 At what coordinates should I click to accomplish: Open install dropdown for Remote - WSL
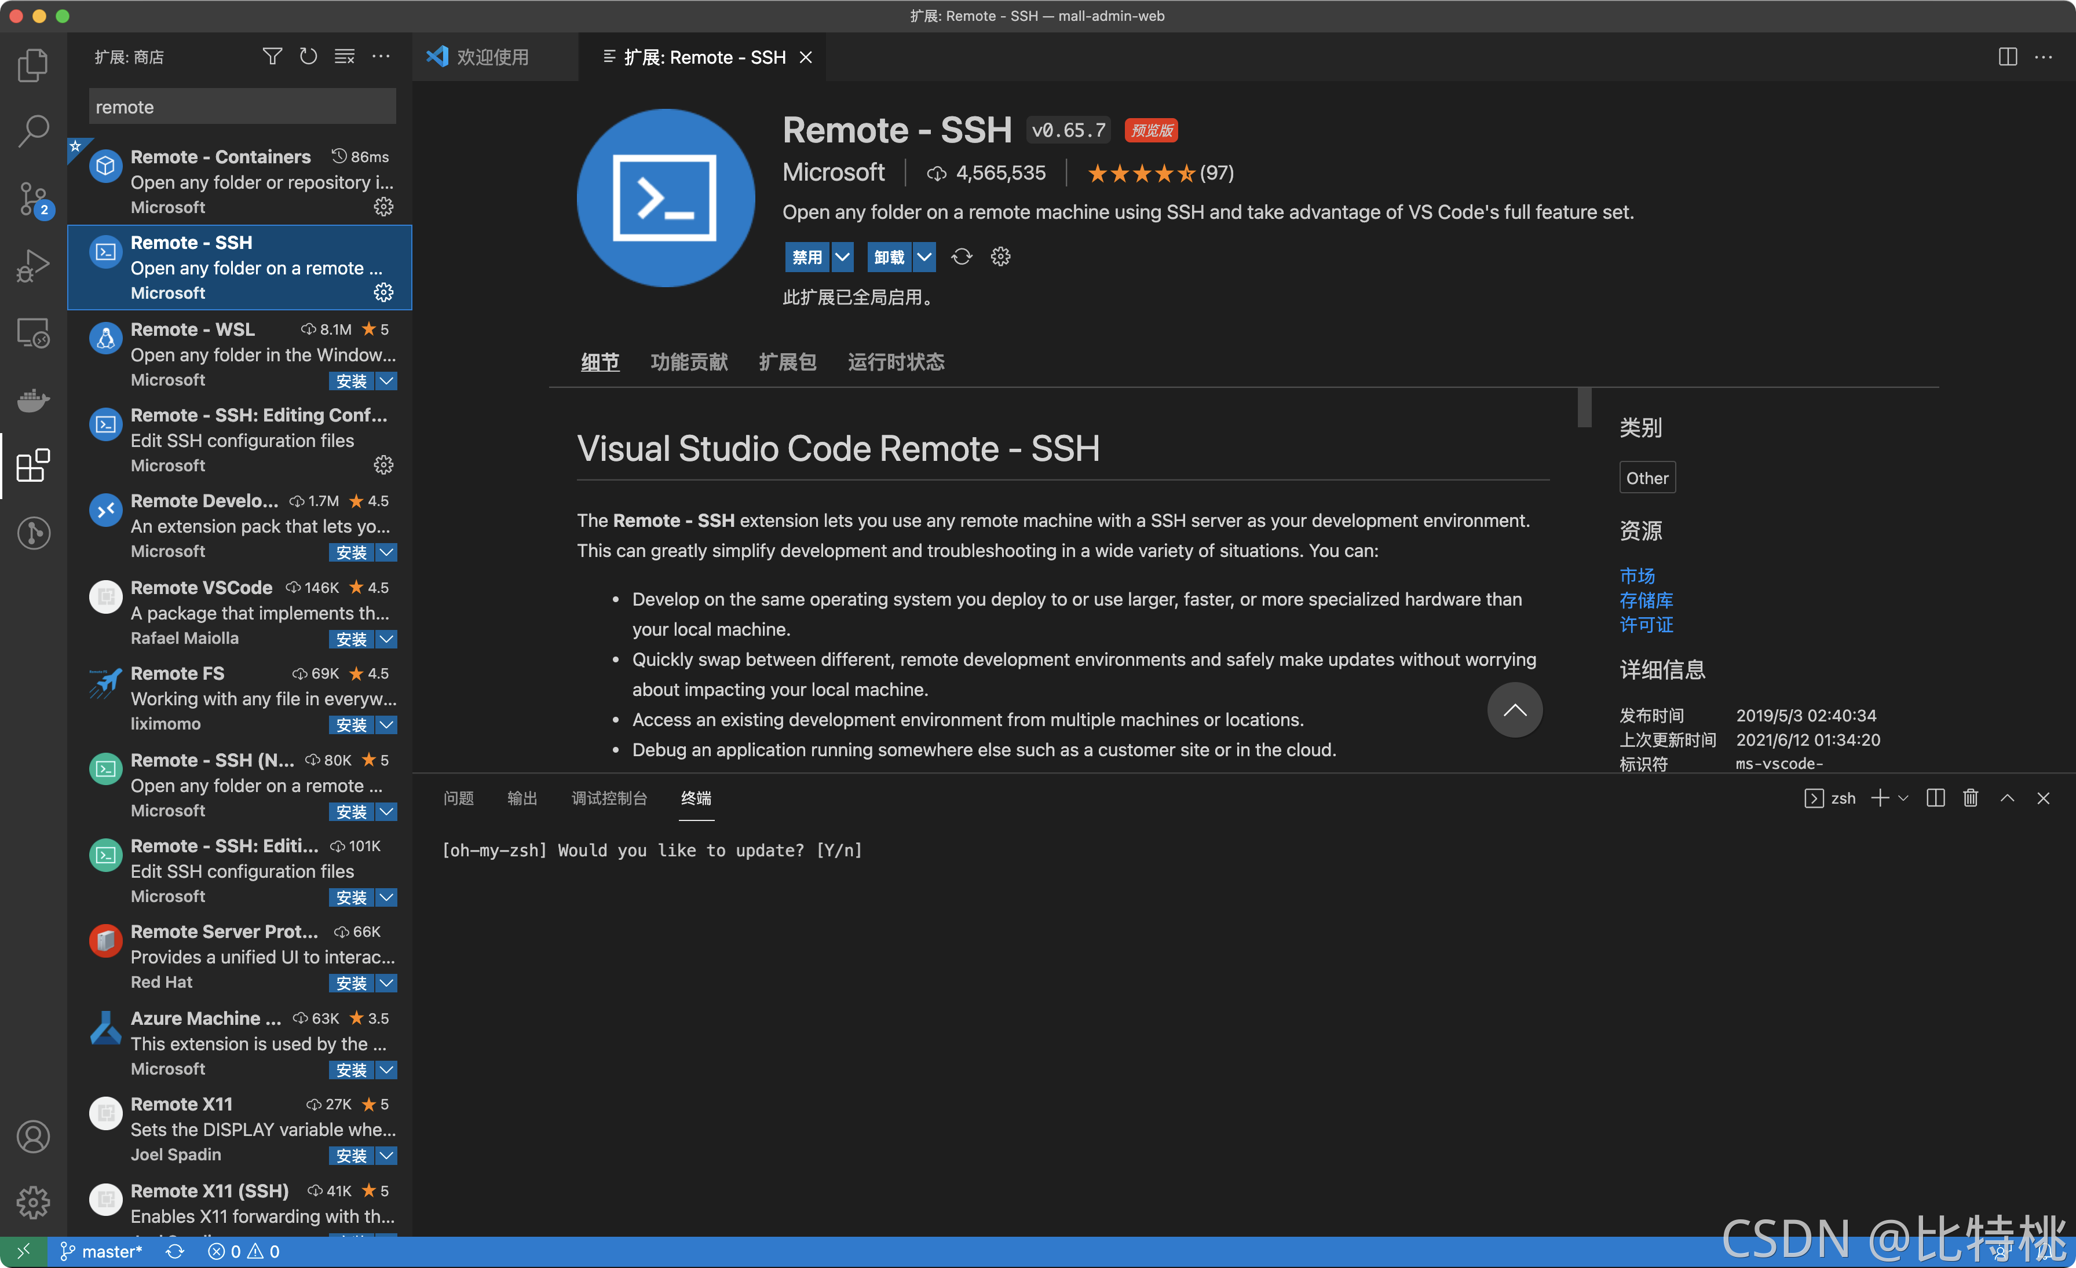tap(387, 380)
